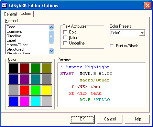This screenshot has width=153, height=127.
Task: Pick the yellow color swatch
Action: pos(46,90)
